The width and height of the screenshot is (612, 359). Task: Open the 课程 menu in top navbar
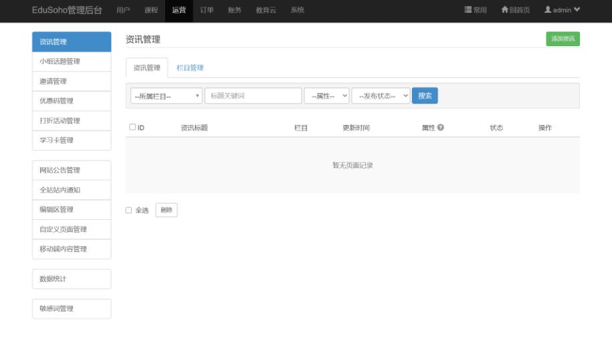click(x=151, y=10)
